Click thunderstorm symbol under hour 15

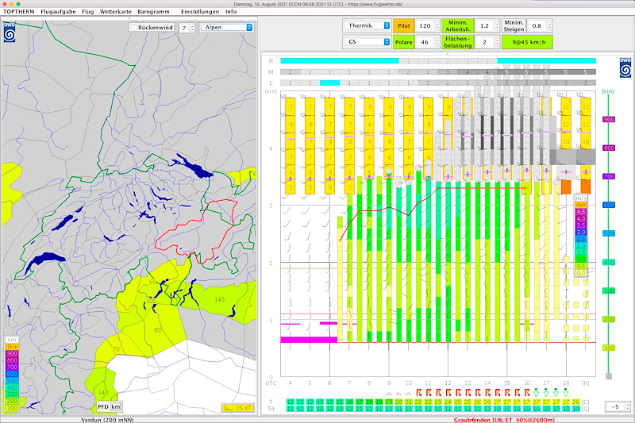click(x=507, y=393)
